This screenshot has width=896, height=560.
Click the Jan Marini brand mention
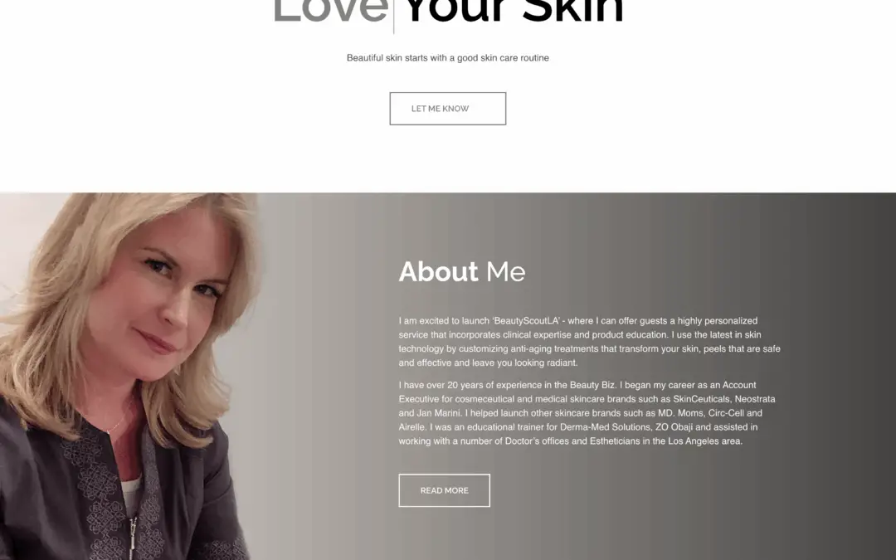[x=438, y=412]
